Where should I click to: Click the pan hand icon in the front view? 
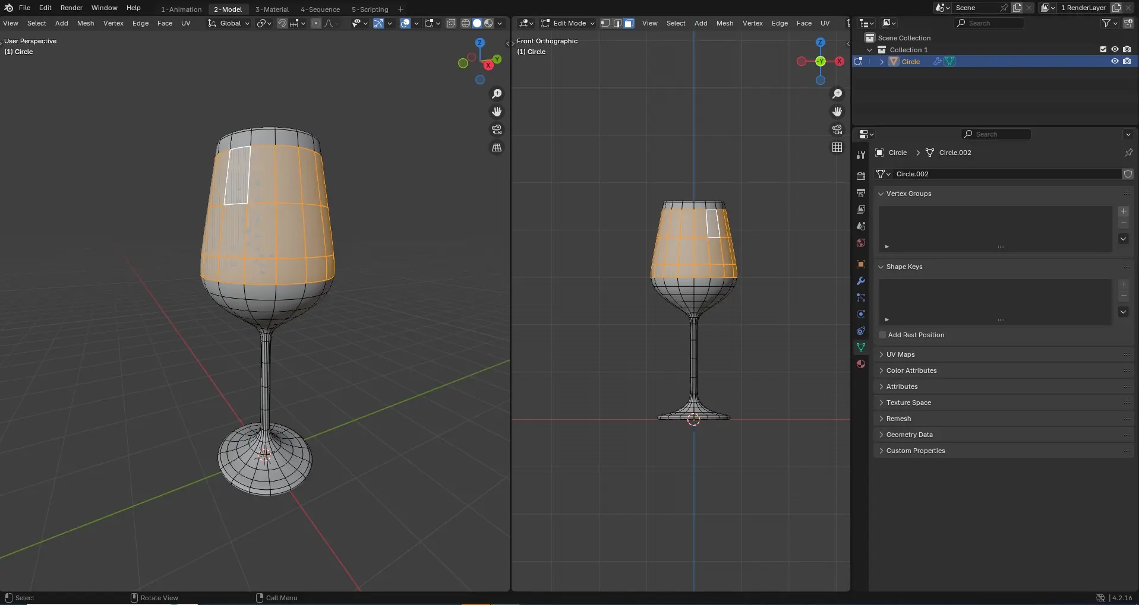pyautogui.click(x=837, y=112)
